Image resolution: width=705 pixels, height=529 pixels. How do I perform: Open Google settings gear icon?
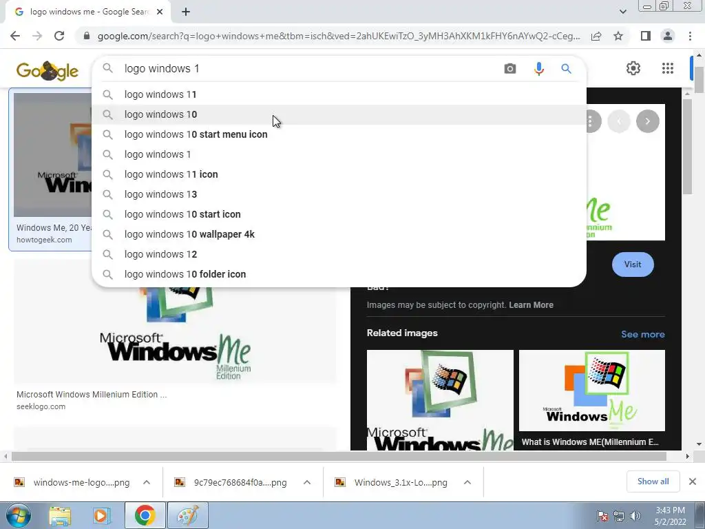coord(633,68)
